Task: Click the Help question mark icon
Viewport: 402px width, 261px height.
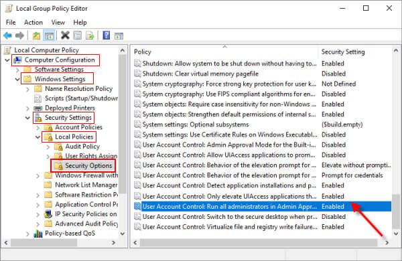Action: tap(106, 35)
